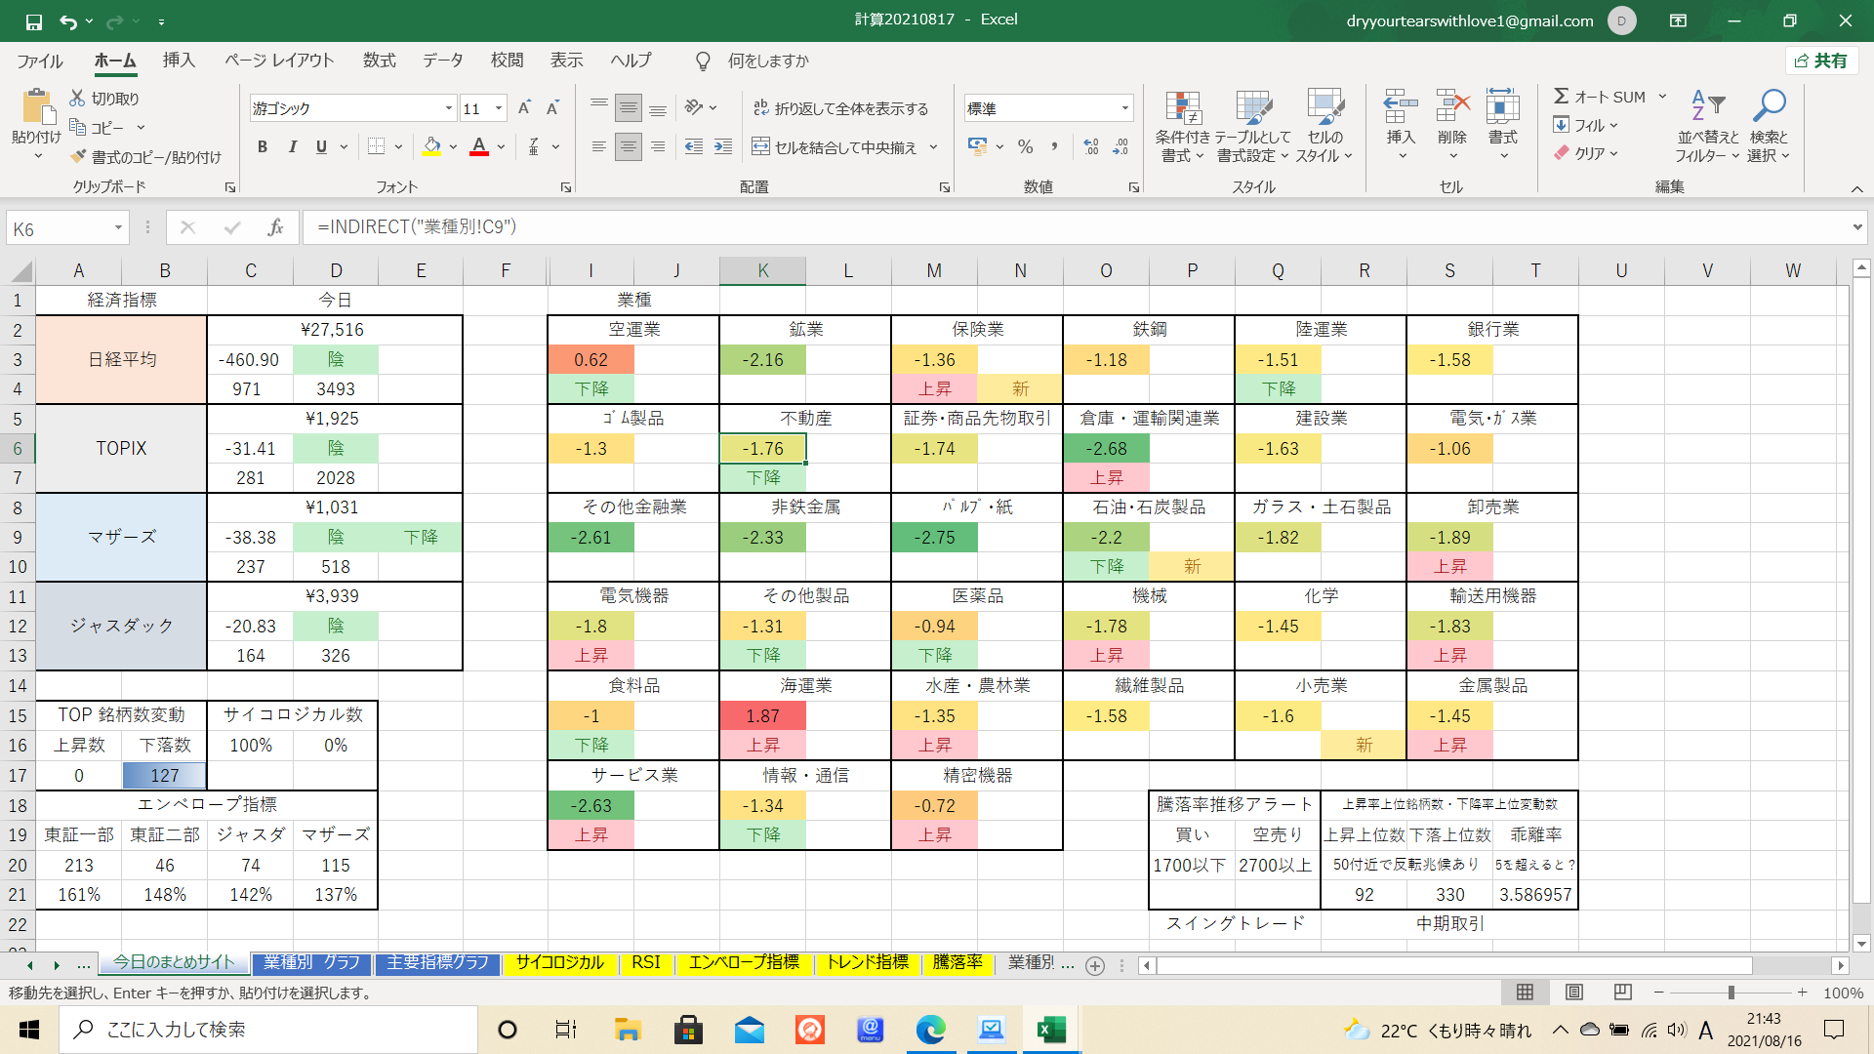This screenshot has height=1054, width=1874.
Task: Click the AutoSum sigma icon
Action: pyautogui.click(x=1562, y=97)
